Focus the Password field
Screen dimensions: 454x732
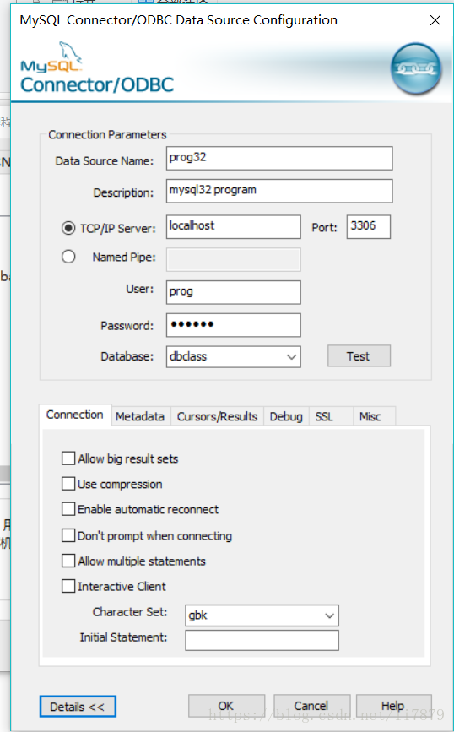233,325
